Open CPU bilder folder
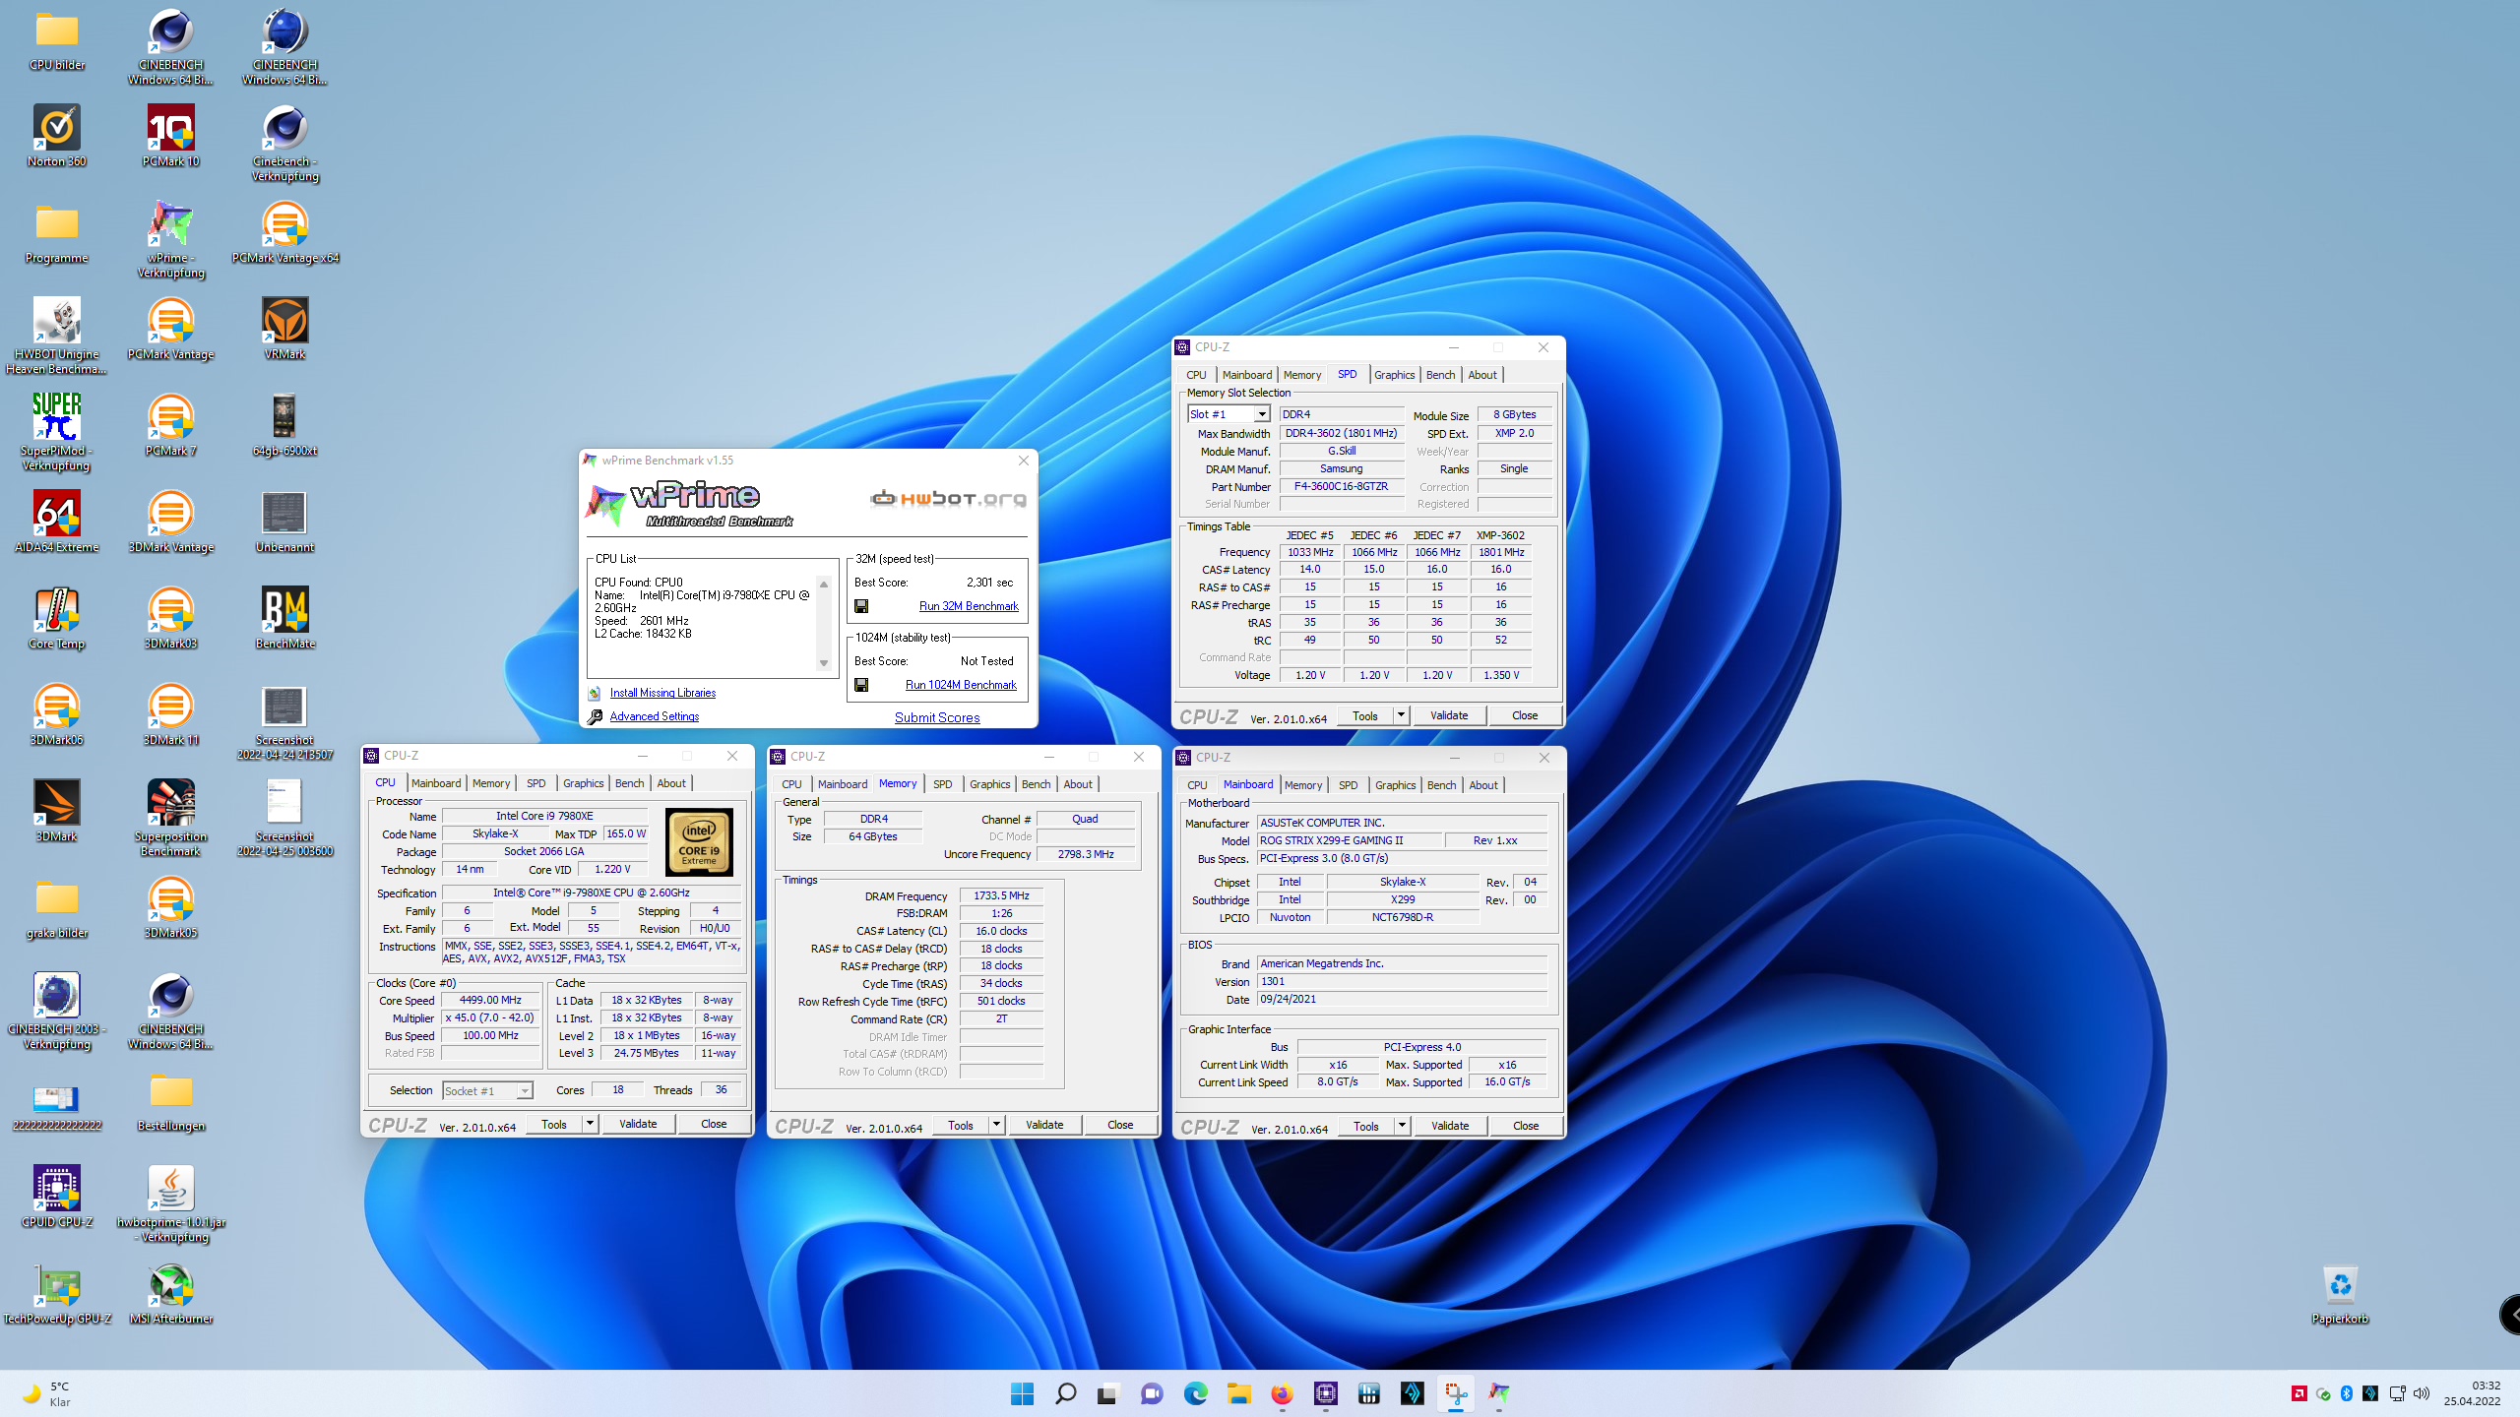Viewport: 2520px width, 1417px height. 57,40
